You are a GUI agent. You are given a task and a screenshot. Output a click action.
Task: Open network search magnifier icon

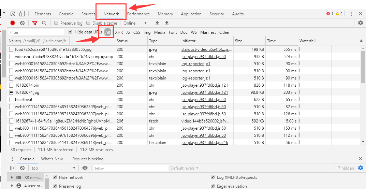(44, 23)
